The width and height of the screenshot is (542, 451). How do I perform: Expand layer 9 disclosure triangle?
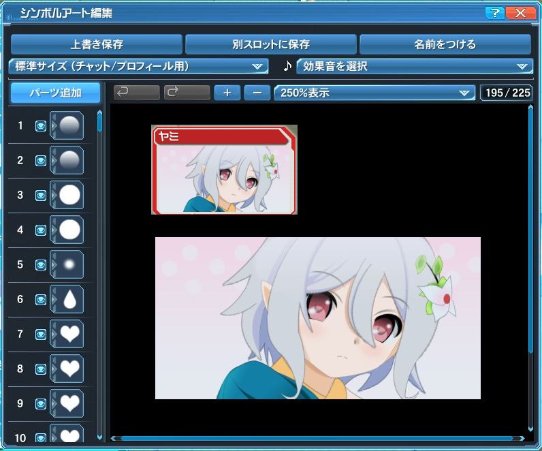[54, 403]
